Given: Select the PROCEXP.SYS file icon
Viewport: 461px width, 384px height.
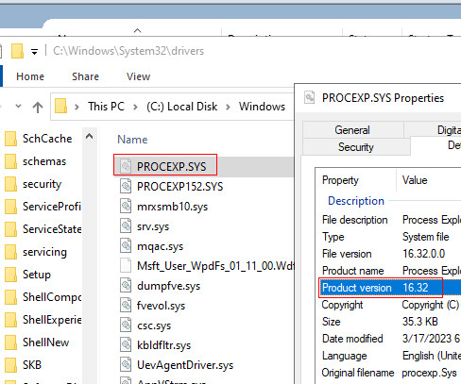Looking at the screenshot, I should pos(126,166).
